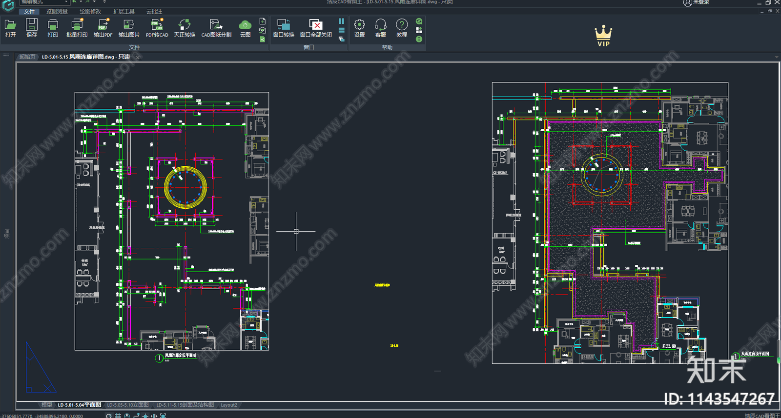Click the 未登录 login text

click(701, 2)
